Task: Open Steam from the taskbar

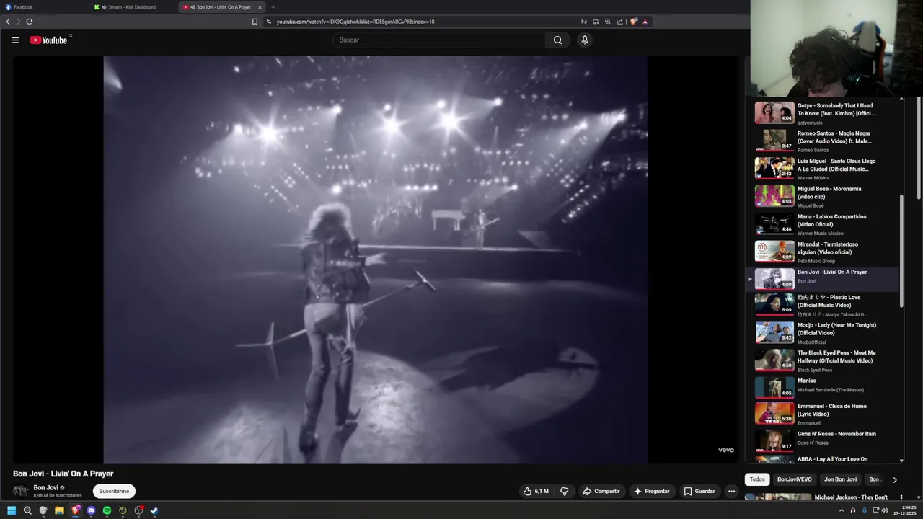Action: point(154,510)
